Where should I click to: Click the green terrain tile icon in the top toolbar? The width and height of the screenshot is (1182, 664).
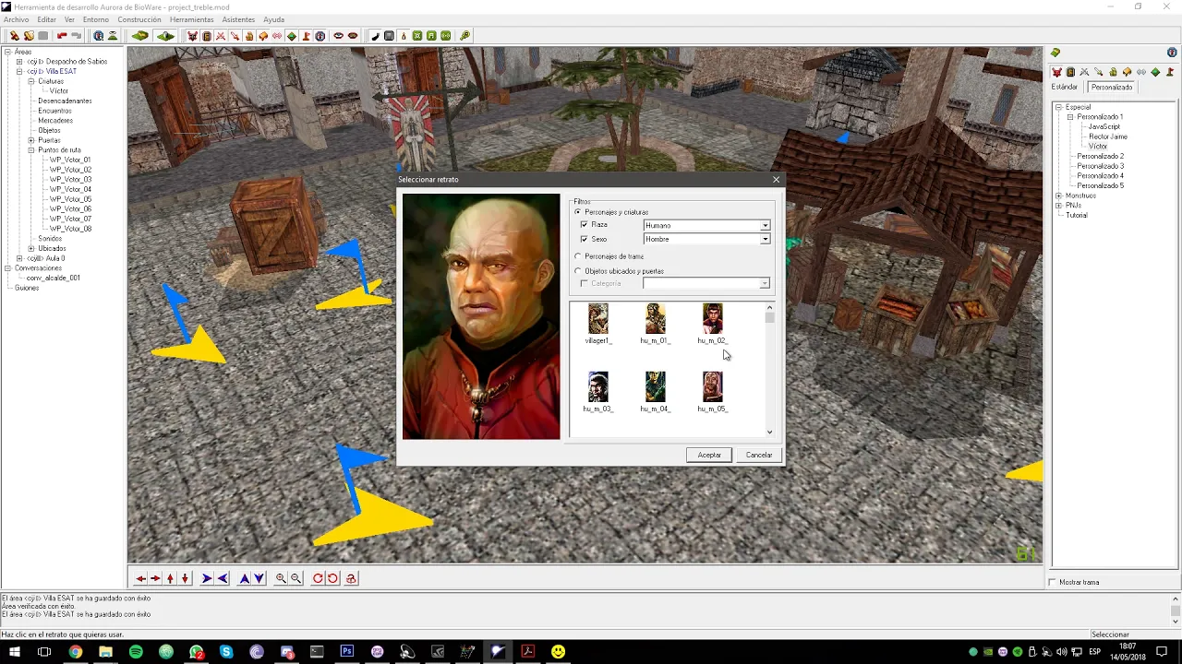(x=139, y=36)
